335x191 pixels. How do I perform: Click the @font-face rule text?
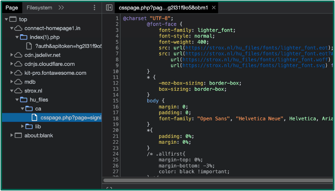(161, 24)
